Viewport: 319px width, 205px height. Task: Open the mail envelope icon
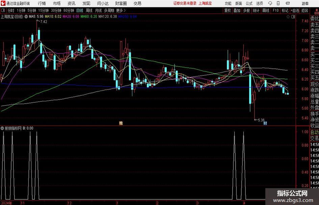(x=288, y=3)
